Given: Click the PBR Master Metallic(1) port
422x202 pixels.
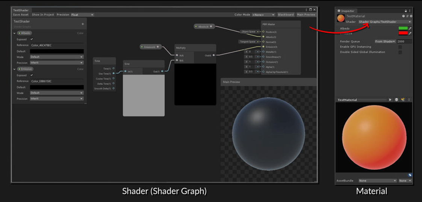Looking at the screenshot, I should pos(263,52).
